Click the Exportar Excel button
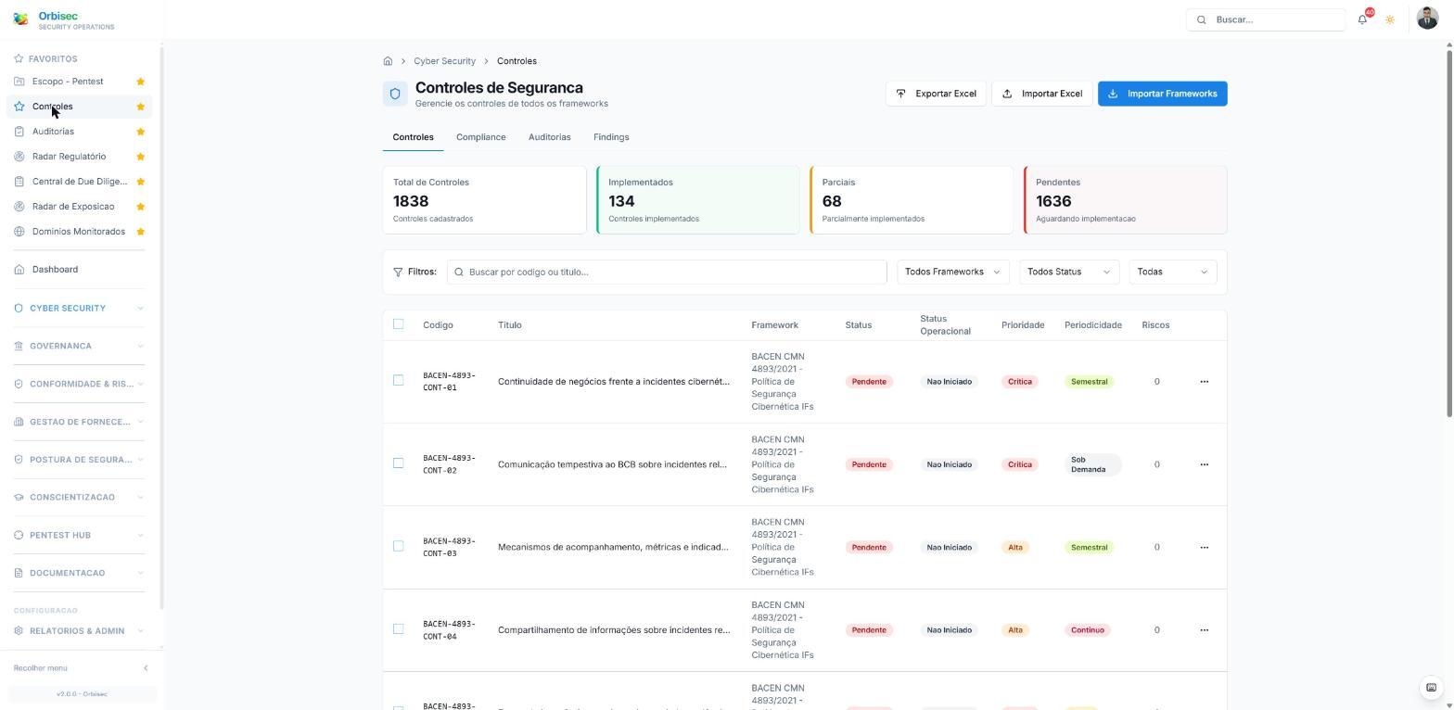1454x710 pixels. click(936, 94)
